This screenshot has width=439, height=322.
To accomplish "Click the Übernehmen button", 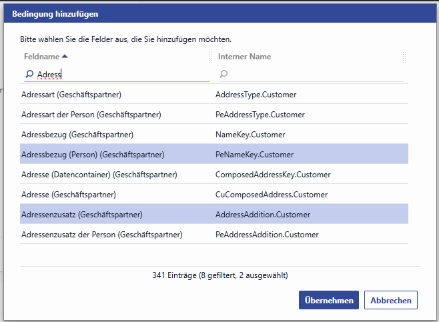I will [x=329, y=300].
